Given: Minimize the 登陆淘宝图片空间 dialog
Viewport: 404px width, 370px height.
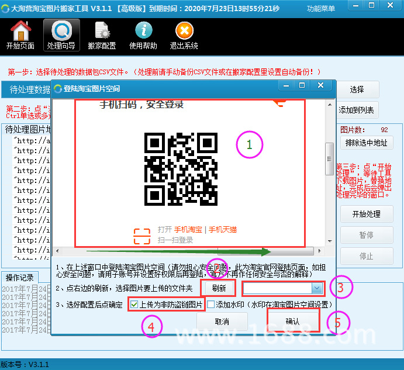Looking at the screenshot, I should coord(286,85).
